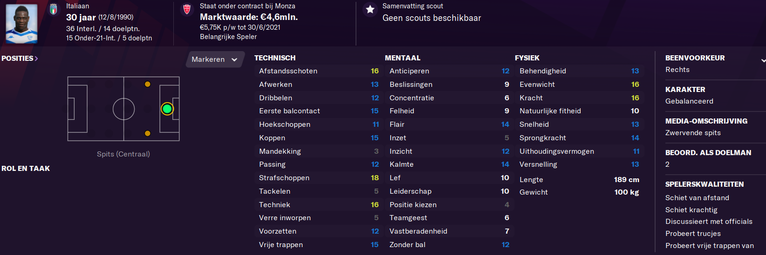Viewport: 766px width, 255px height.
Task: Expand the Beenvoorkeur panel chevron
Action: click(x=763, y=60)
